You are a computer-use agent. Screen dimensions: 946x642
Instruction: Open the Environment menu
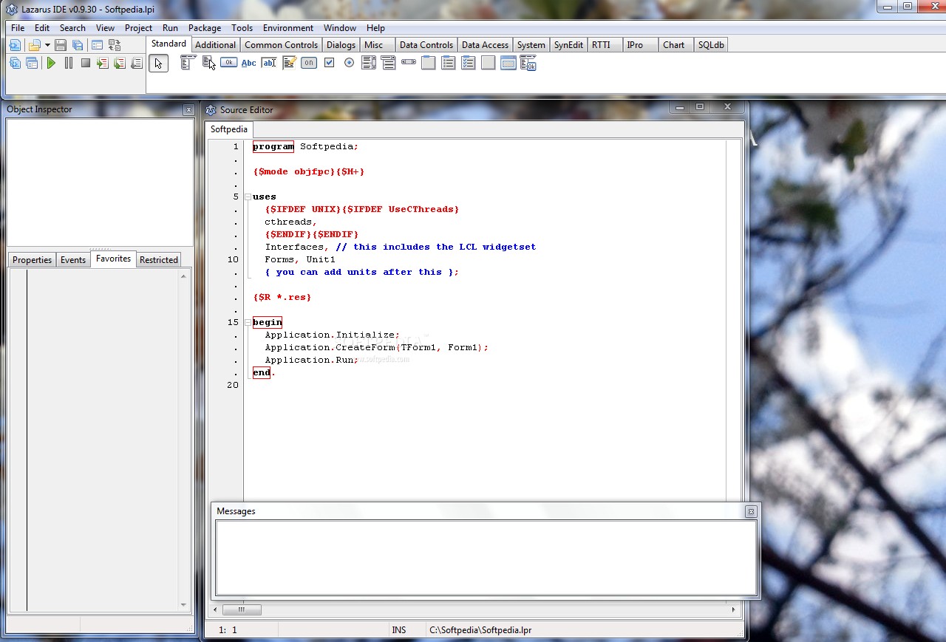click(x=288, y=28)
